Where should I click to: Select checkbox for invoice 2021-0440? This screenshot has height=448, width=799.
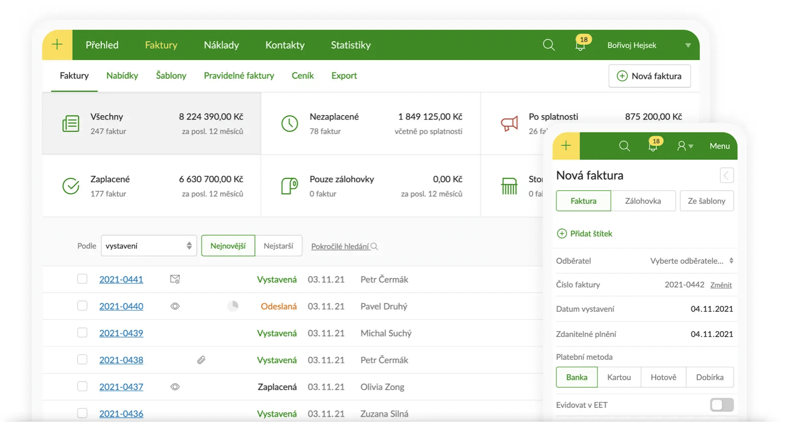tap(82, 306)
